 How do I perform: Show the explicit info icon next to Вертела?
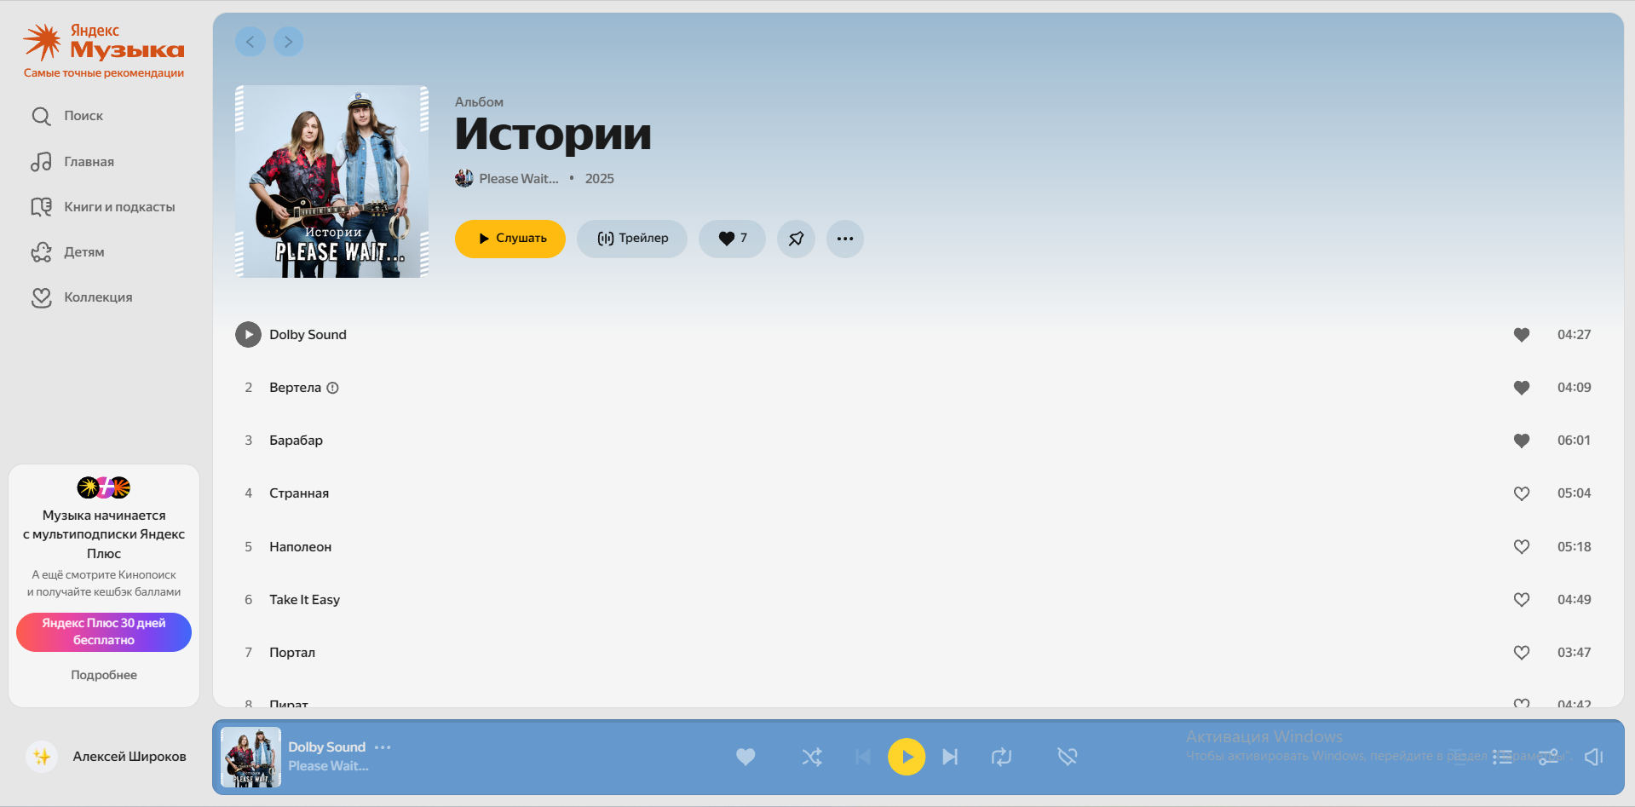[x=333, y=388]
